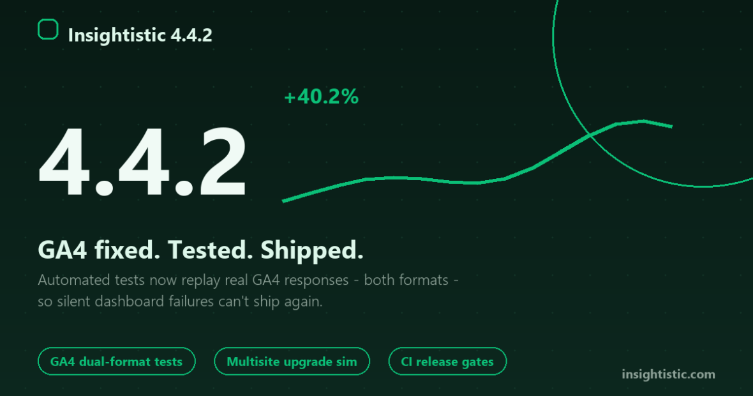Click where the circle crosses the trend line

(x=590, y=137)
